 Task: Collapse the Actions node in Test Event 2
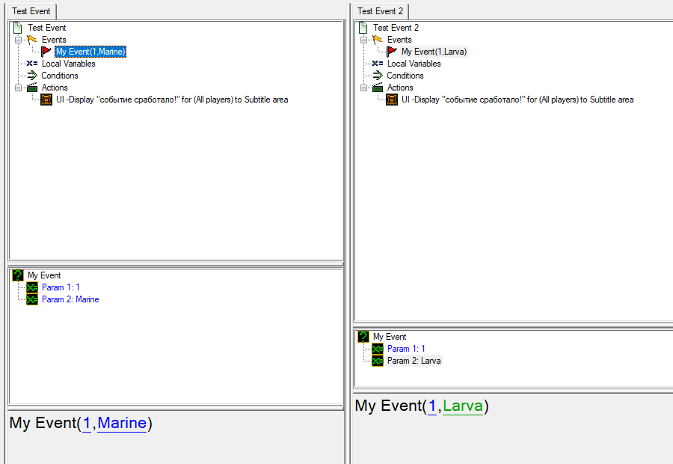coord(363,88)
